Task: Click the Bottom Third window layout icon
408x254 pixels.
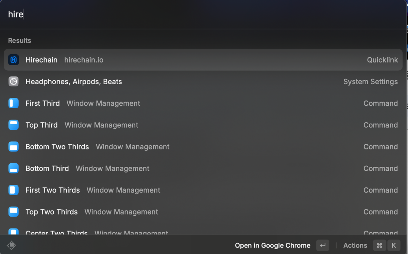Action: click(14, 168)
